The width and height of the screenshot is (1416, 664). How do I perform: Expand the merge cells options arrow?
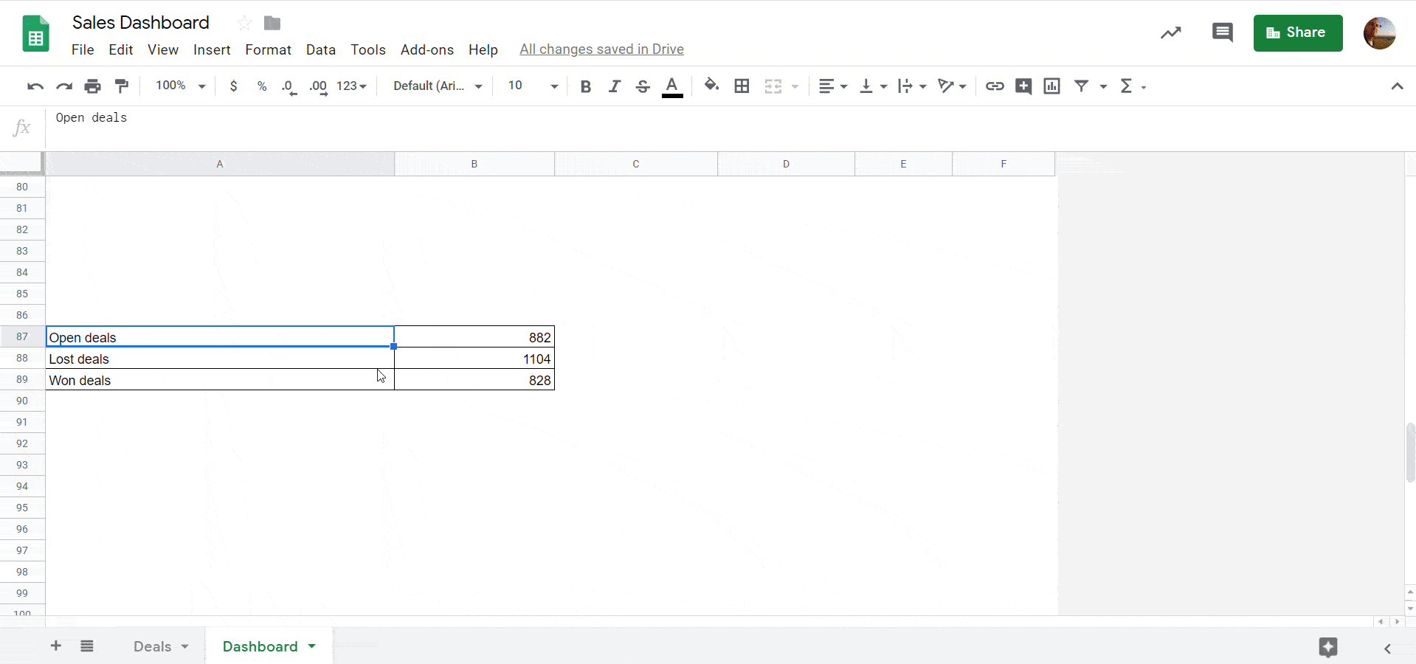click(x=795, y=87)
